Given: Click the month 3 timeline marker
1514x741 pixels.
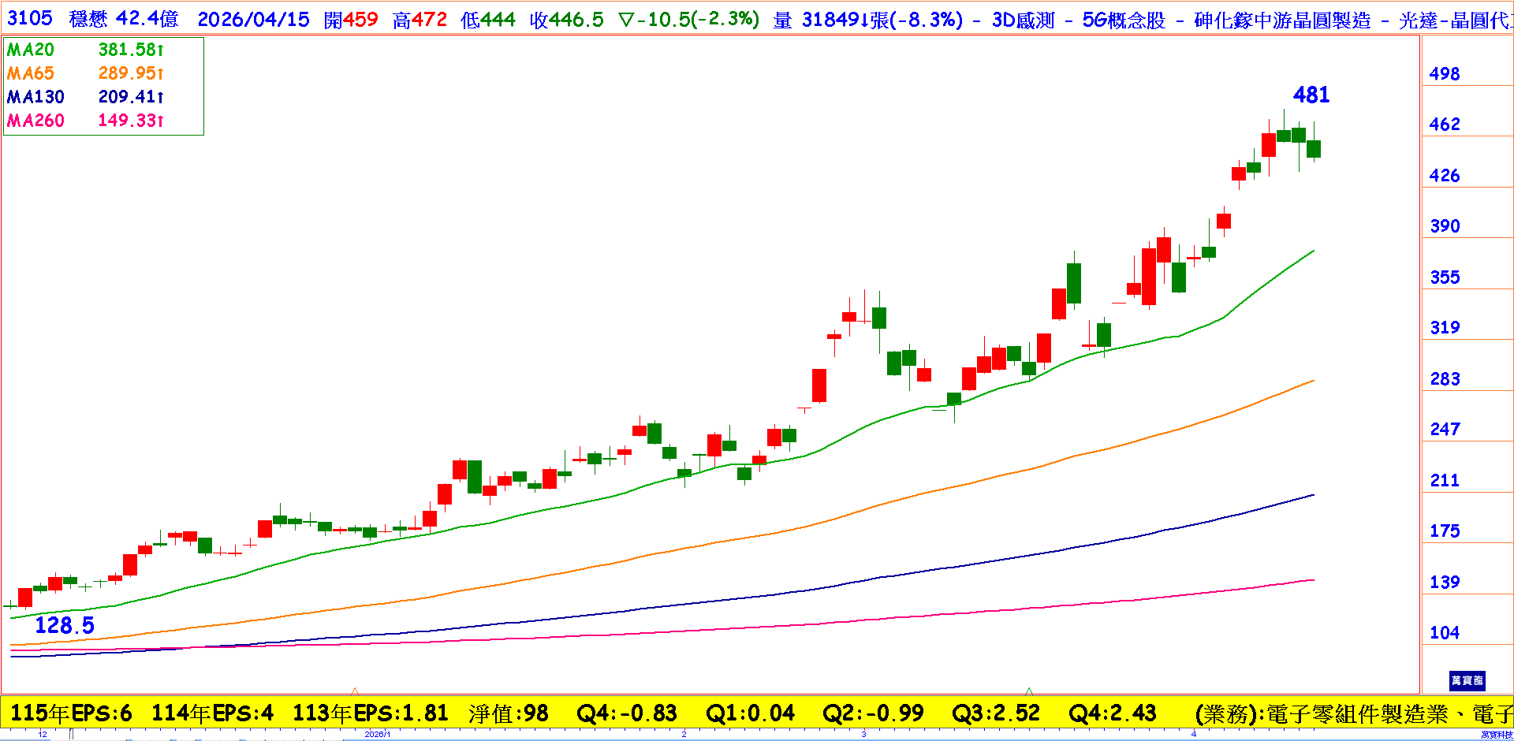Looking at the screenshot, I should (x=863, y=734).
